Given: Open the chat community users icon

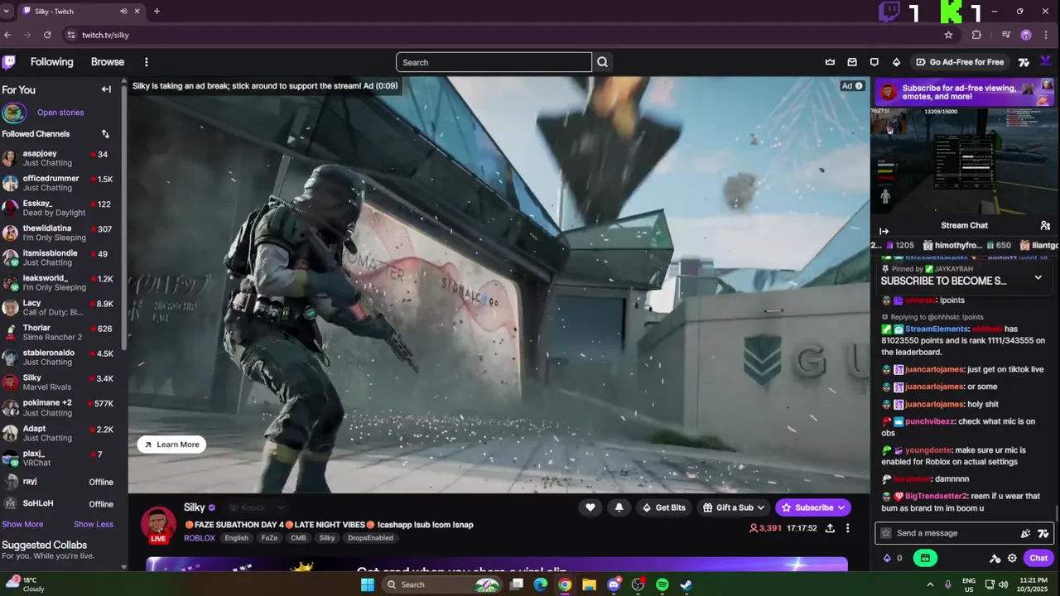Looking at the screenshot, I should point(1045,225).
